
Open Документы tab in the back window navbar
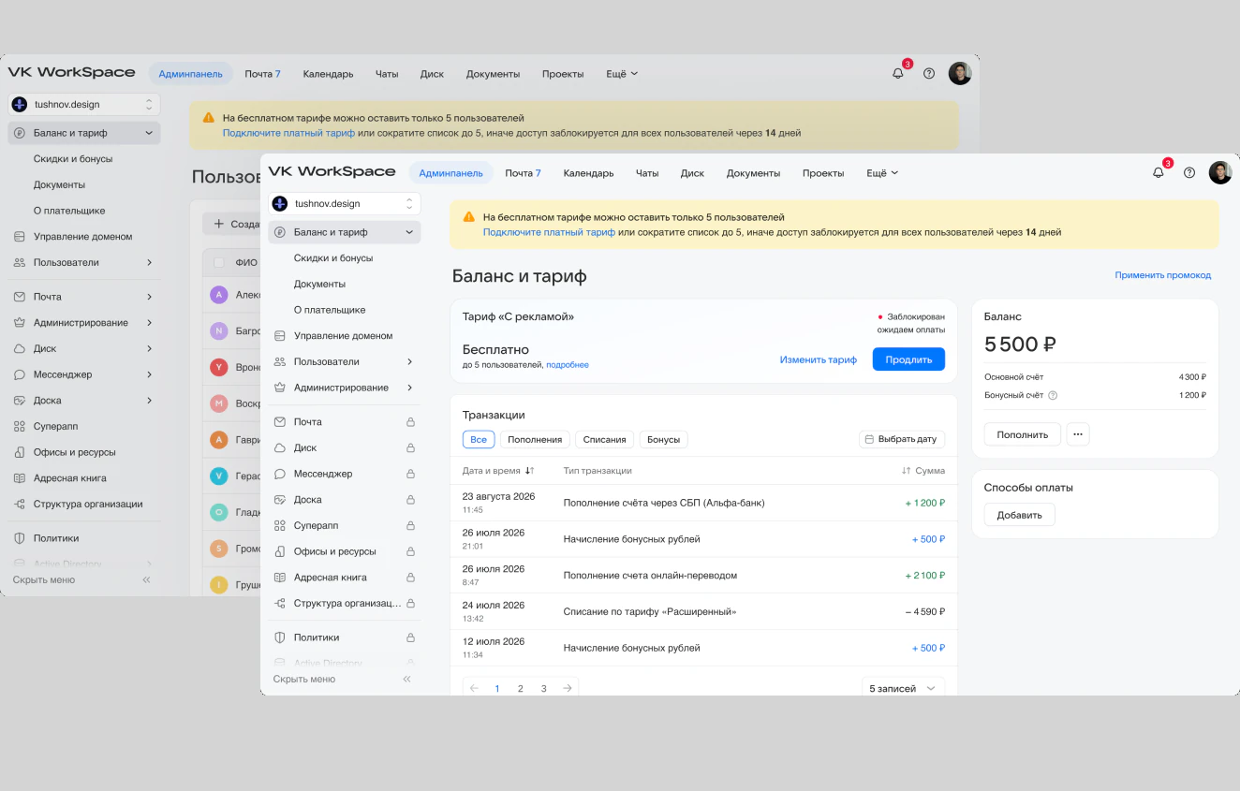point(493,74)
